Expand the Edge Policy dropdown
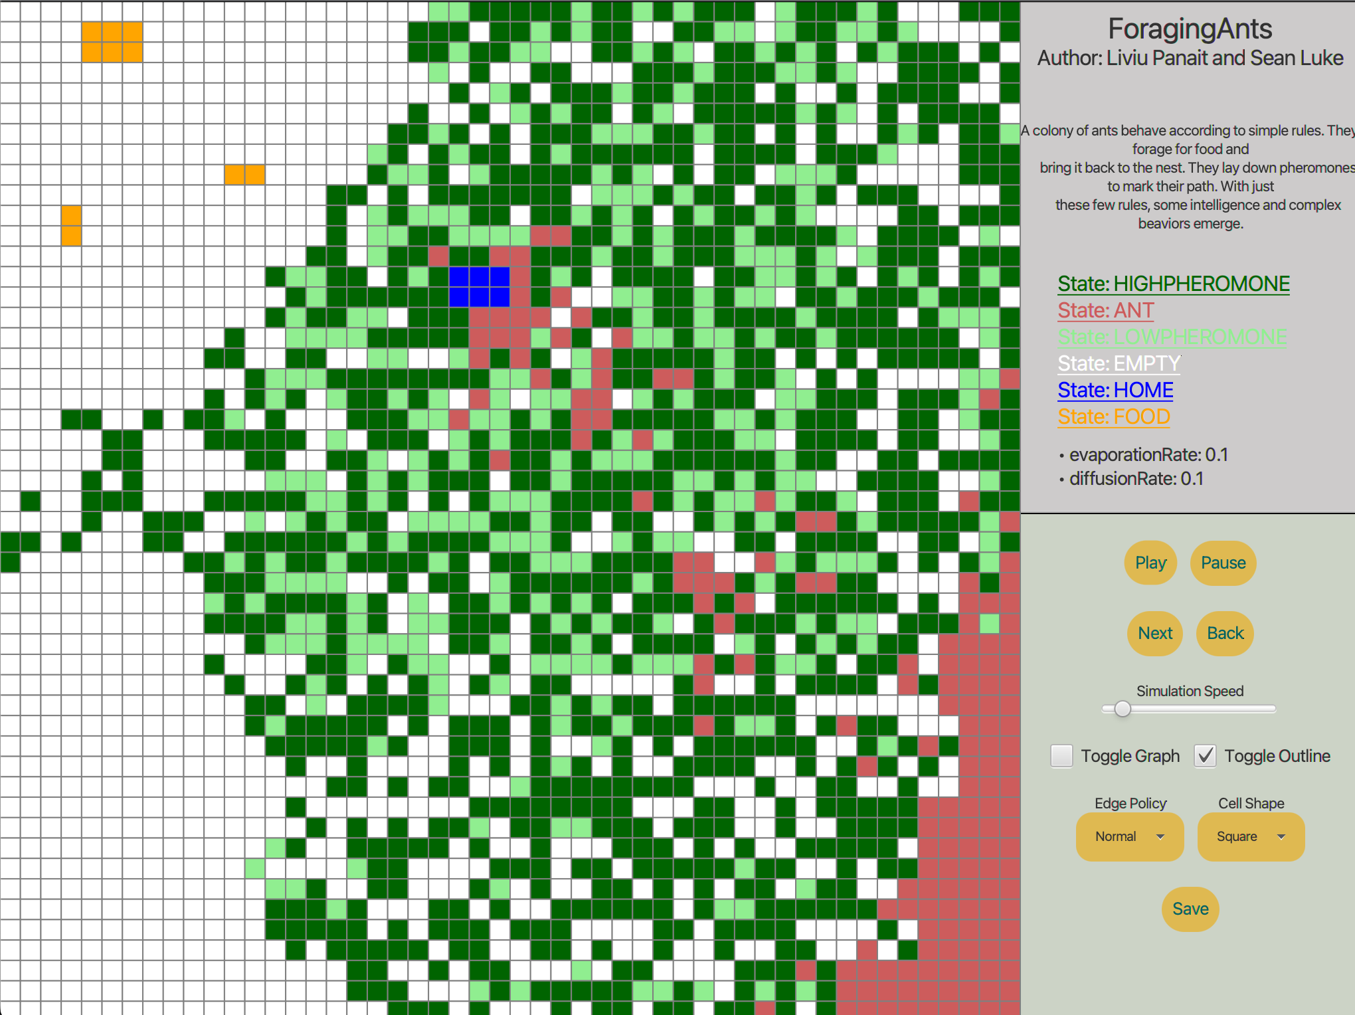This screenshot has width=1355, height=1015. point(1128,837)
